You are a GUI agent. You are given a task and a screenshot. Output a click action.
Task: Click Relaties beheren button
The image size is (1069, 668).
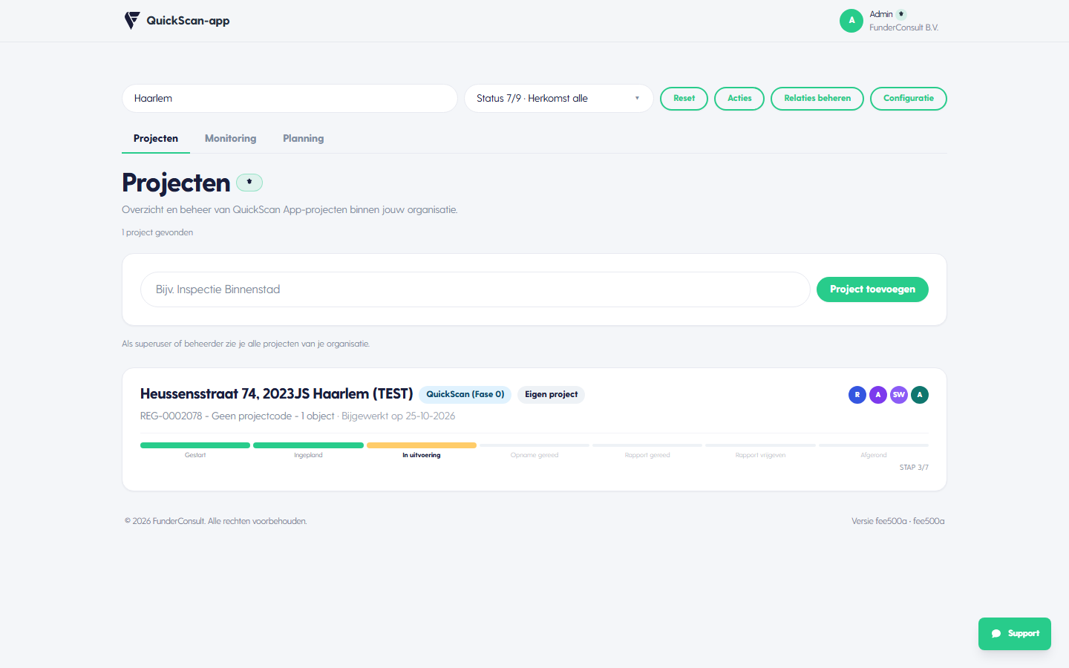[x=817, y=98]
